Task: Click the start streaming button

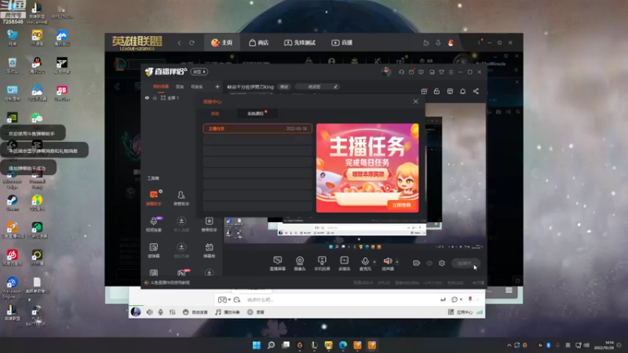Action: click(x=466, y=263)
